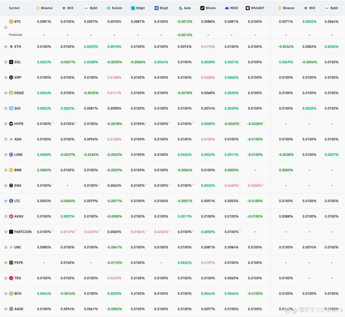This screenshot has width=345, height=317.
Task: Star the DOGE row
Action: (6, 93)
